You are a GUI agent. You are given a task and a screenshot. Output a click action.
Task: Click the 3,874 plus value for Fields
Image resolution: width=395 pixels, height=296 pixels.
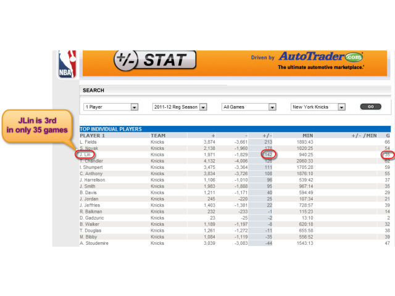[210, 142]
